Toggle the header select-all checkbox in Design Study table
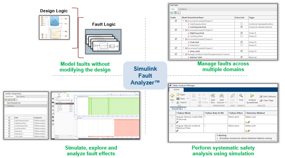Screen dimensions: 285x158 (9, 118)
